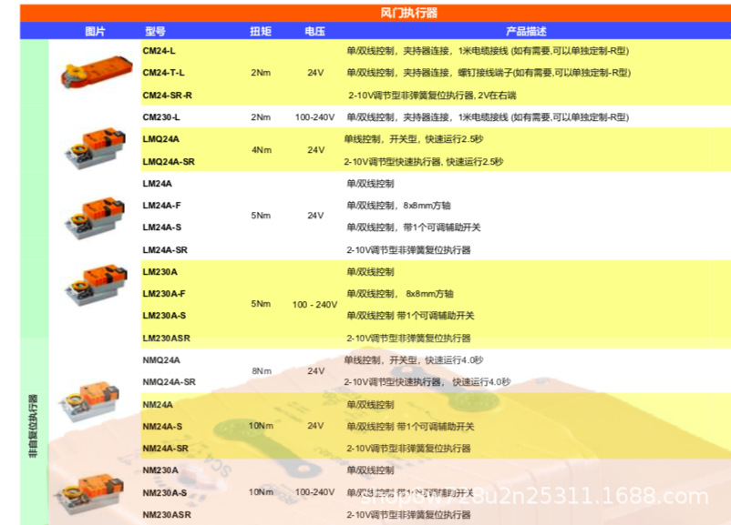Viewport: 731px width, 525px height.
Task: Click the 2Nm torque of CM24 group
Action: tap(261, 73)
